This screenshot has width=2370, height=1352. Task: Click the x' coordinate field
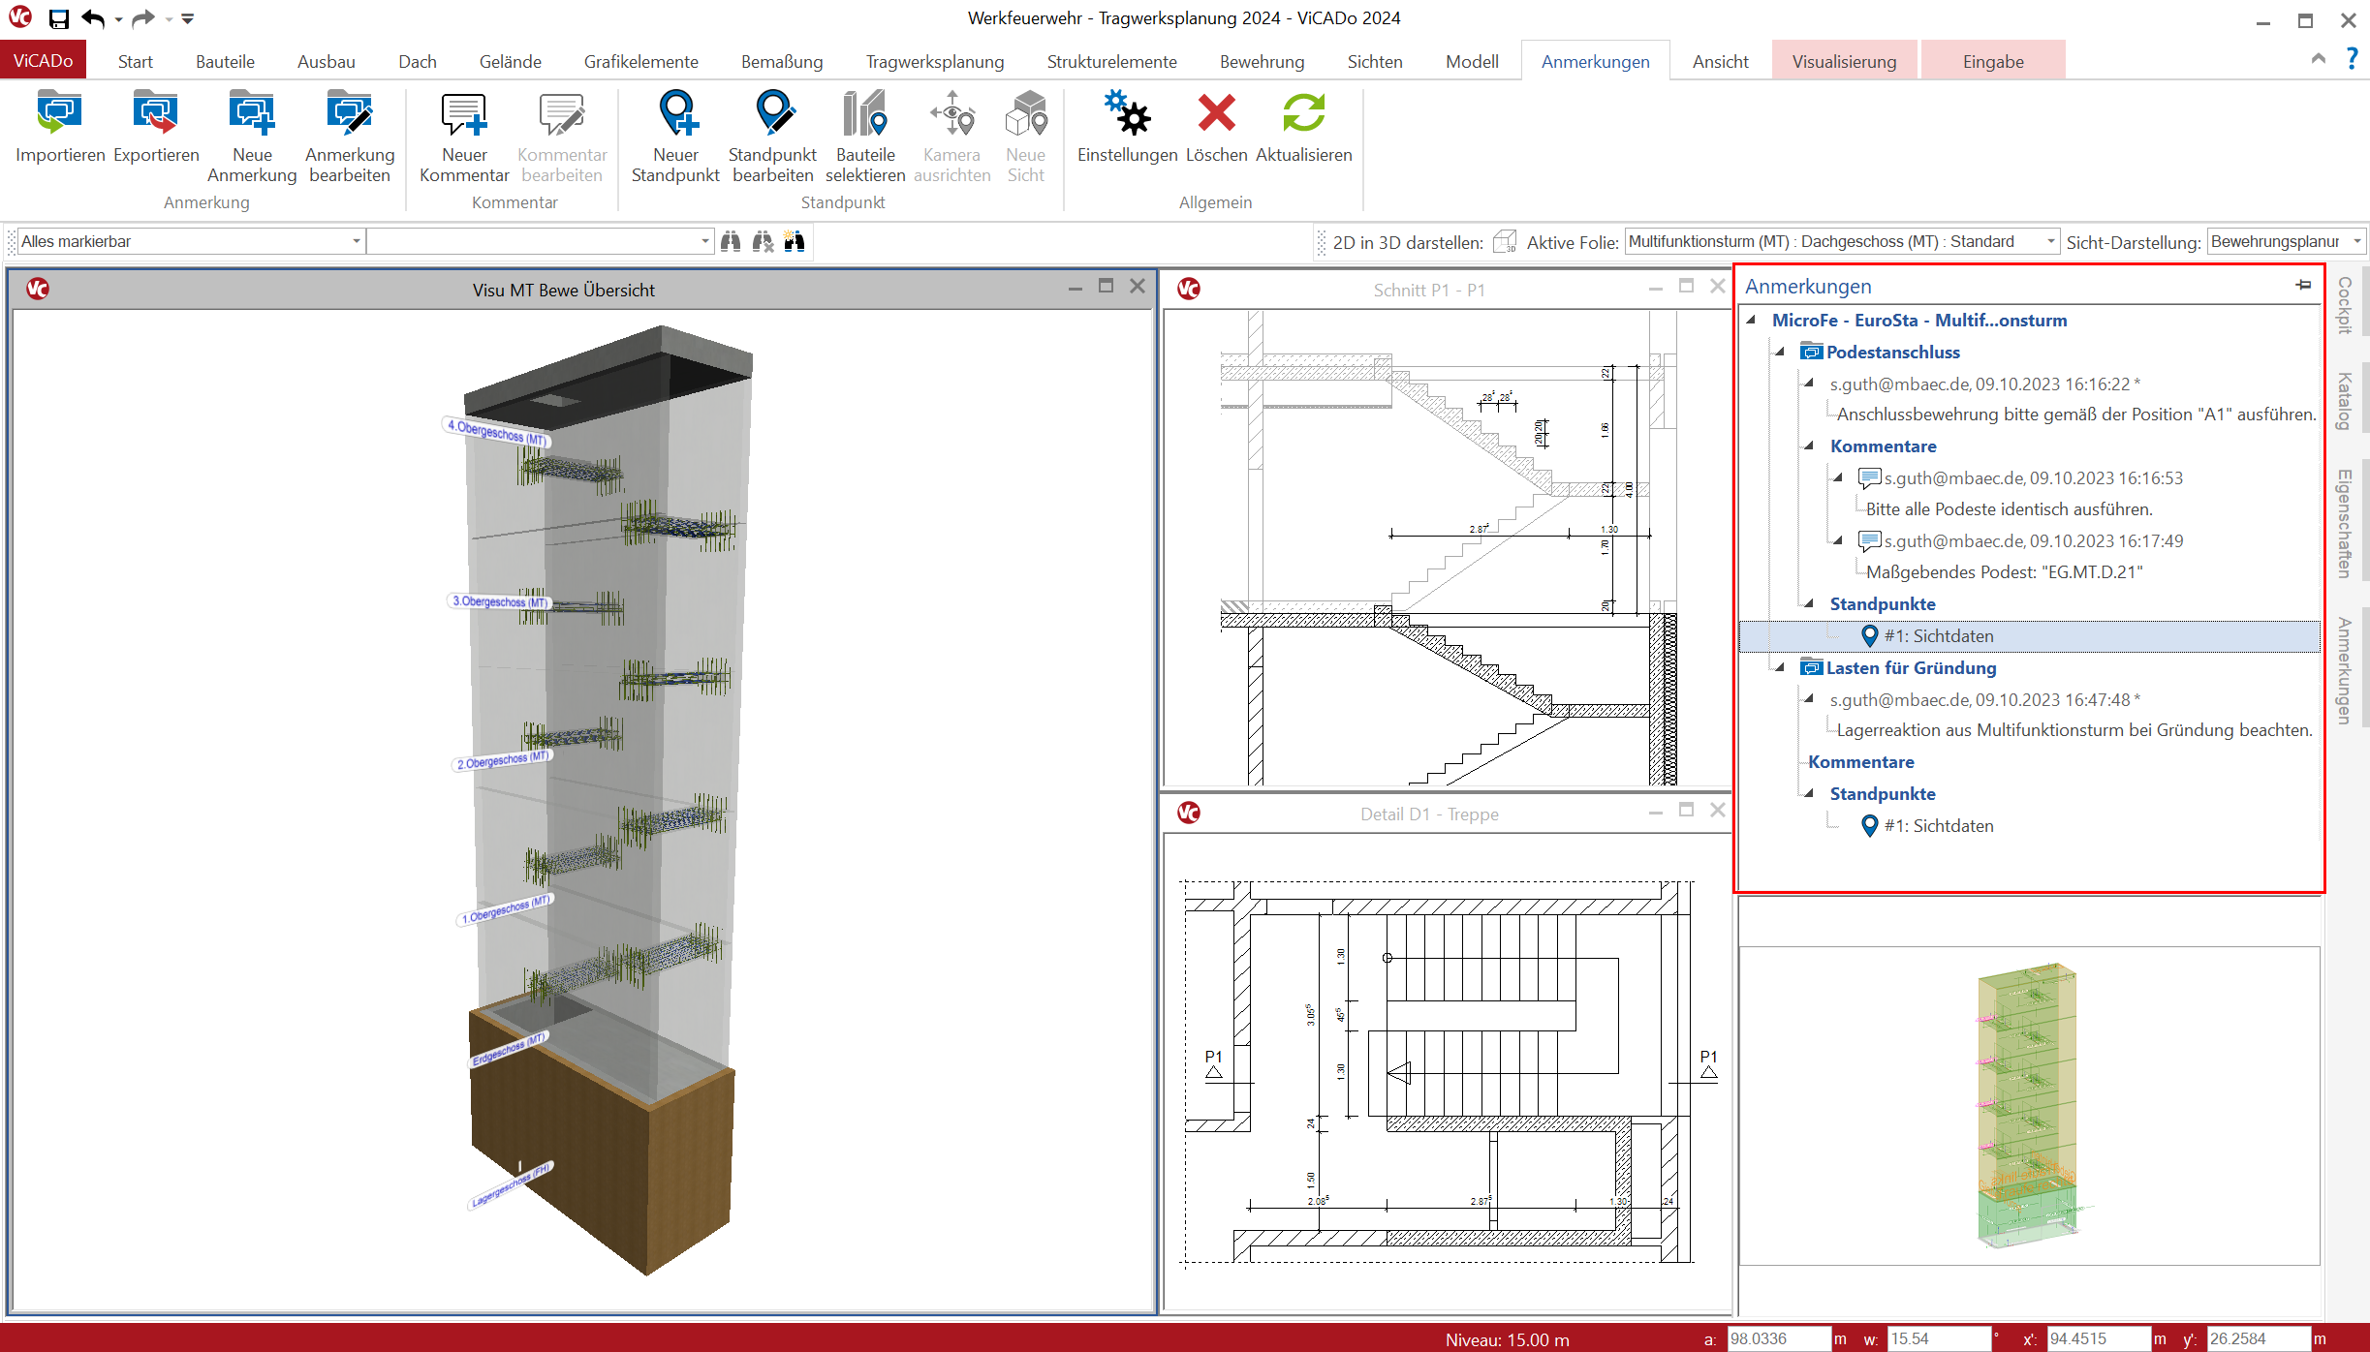(x=2097, y=1338)
